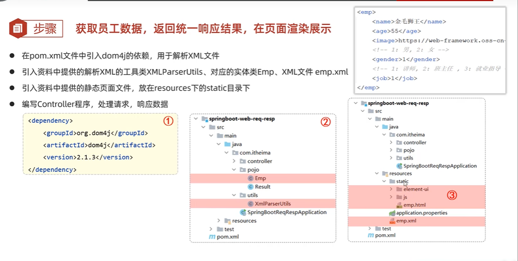
Task: Expand the pojo package in tree ③
Action: pyautogui.click(x=391, y=150)
